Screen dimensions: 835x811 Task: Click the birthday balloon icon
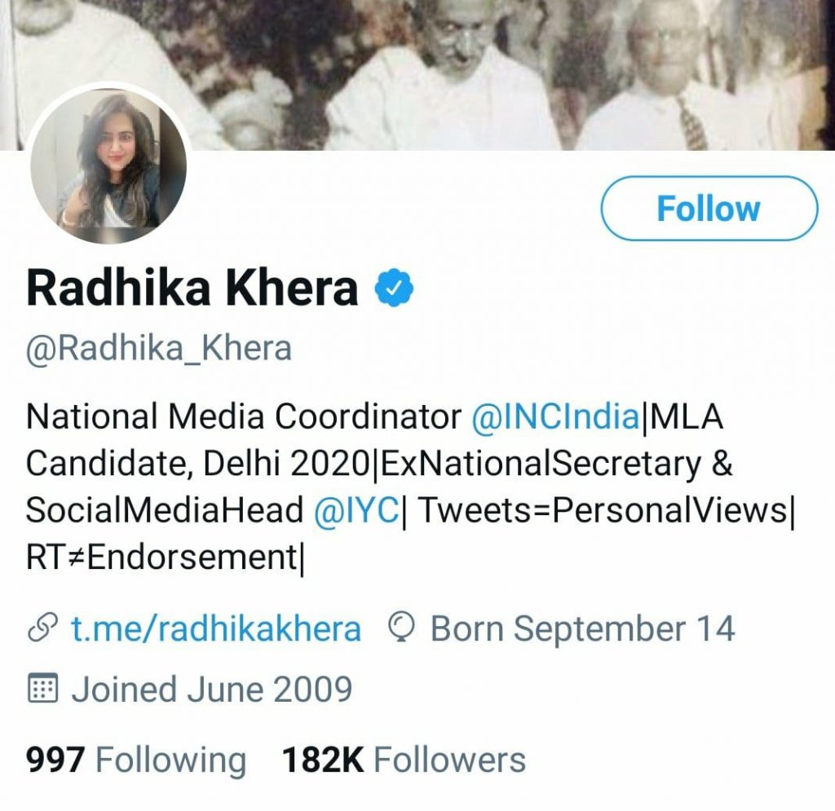point(405,628)
